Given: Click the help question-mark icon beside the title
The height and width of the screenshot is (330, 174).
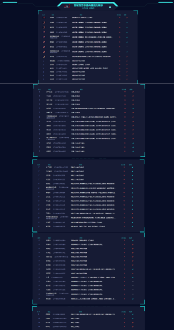Looking at the screenshot, I should coord(110,7).
